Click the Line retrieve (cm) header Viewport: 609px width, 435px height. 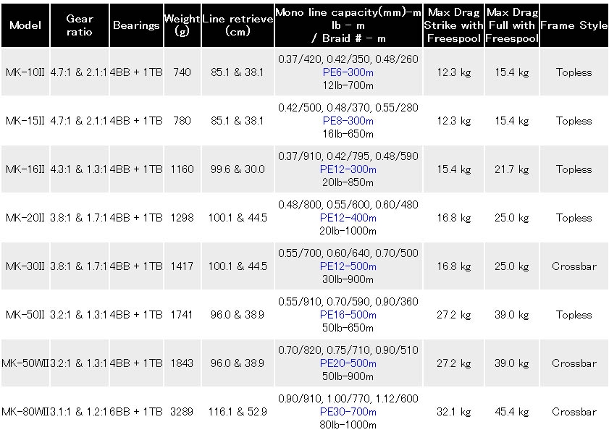pos(238,25)
